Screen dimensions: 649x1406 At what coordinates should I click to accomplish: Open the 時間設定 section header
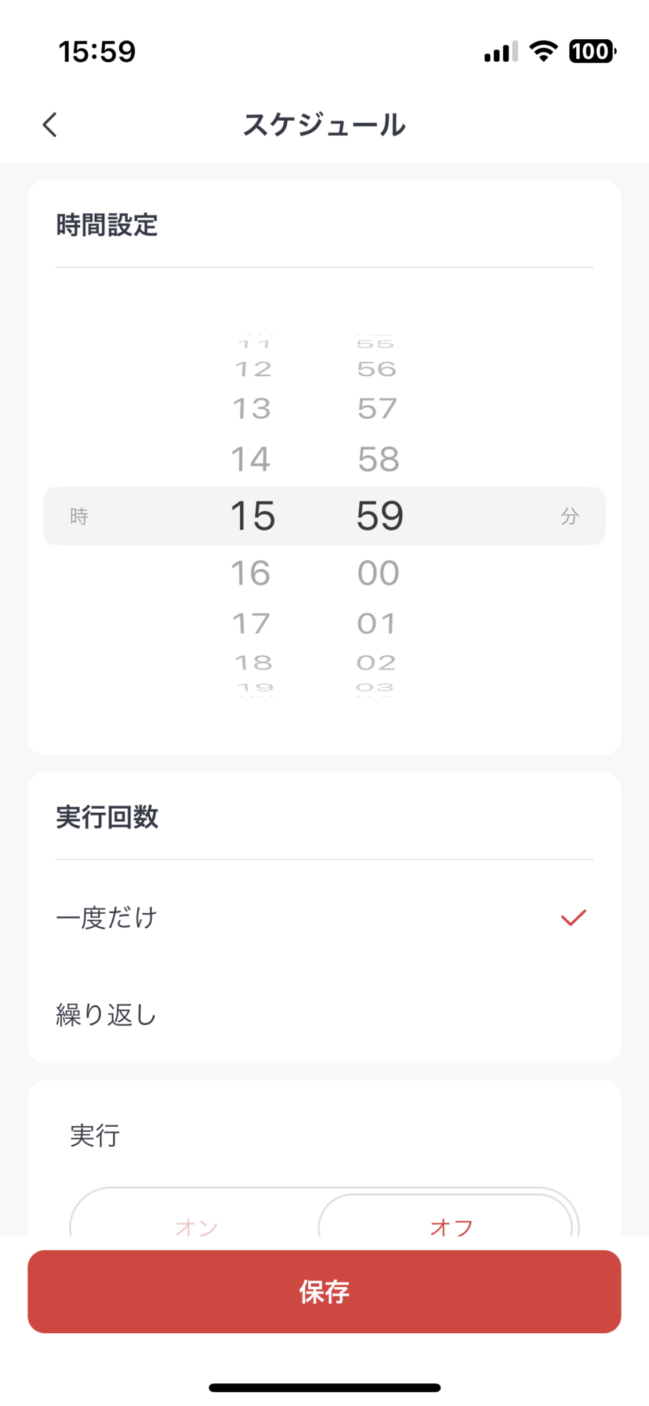(x=107, y=225)
